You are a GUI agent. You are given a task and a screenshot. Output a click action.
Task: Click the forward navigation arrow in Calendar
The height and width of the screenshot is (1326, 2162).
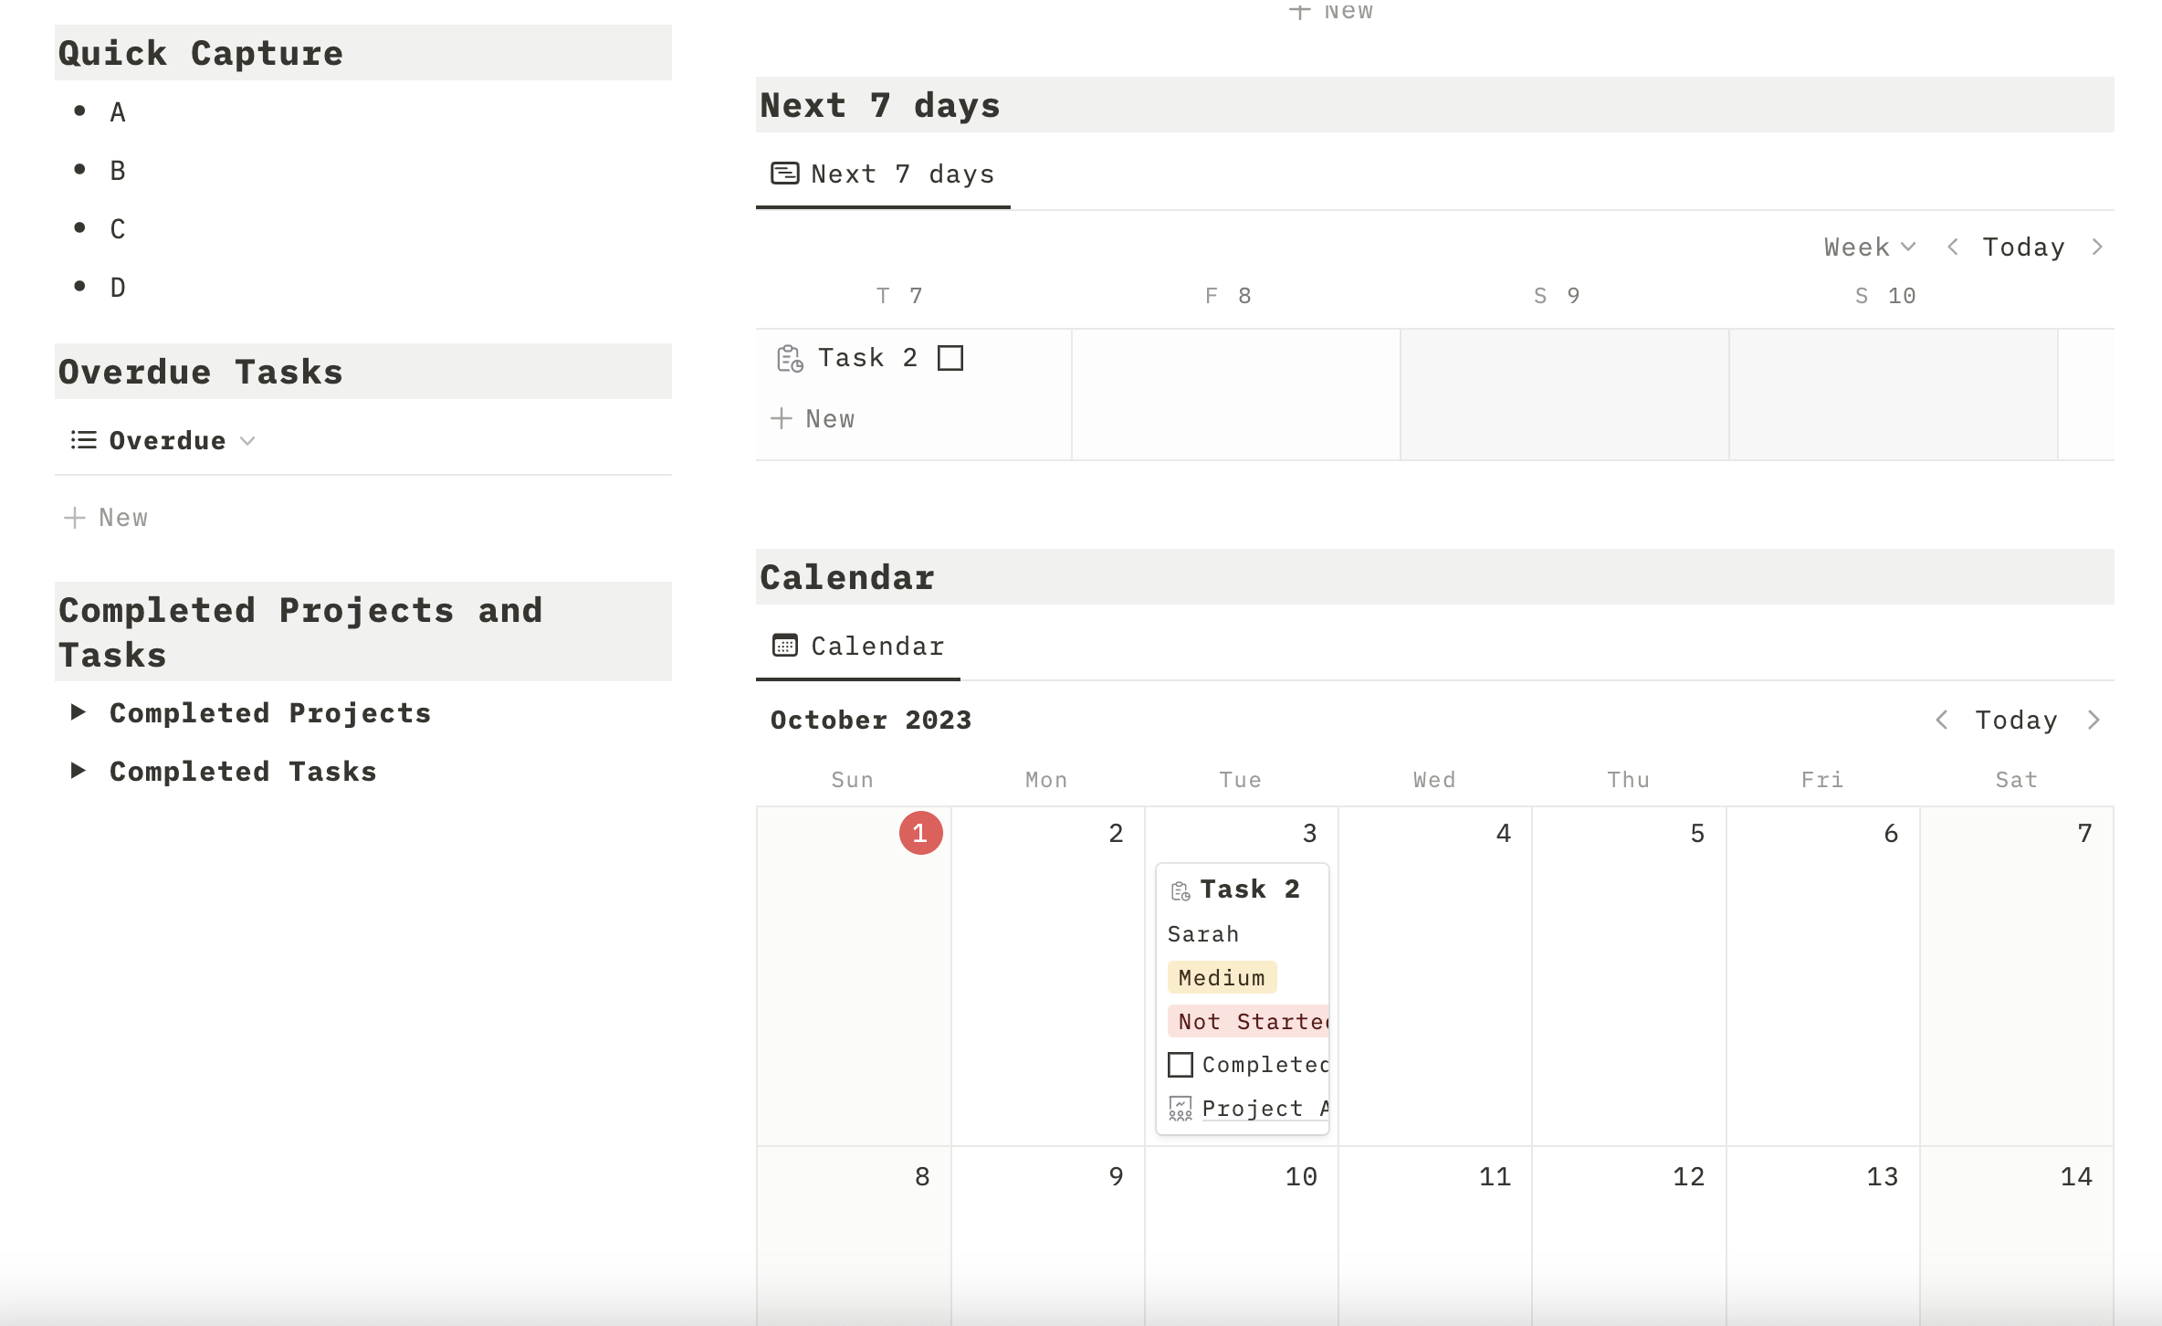pyautogui.click(x=2095, y=717)
